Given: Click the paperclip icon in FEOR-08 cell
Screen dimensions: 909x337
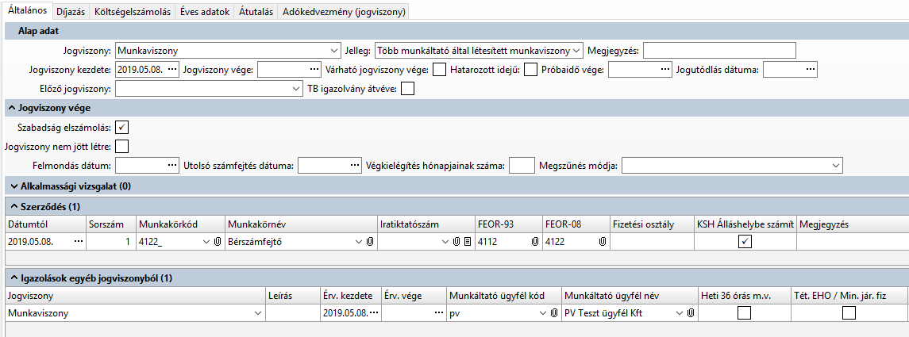Looking at the screenshot, I should point(603,242).
